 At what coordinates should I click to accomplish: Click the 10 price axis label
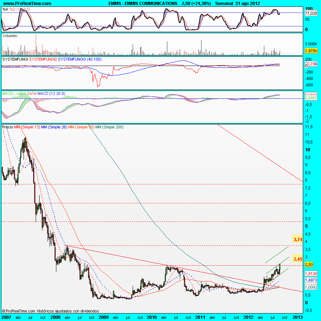pyautogui.click(x=307, y=150)
